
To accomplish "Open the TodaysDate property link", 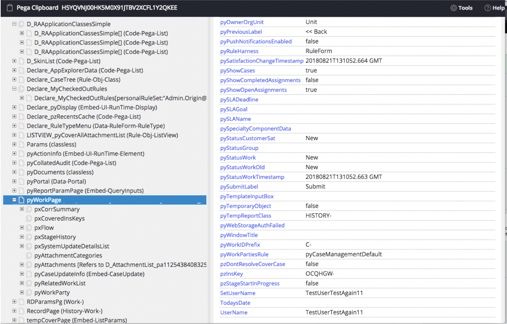I will (235, 303).
